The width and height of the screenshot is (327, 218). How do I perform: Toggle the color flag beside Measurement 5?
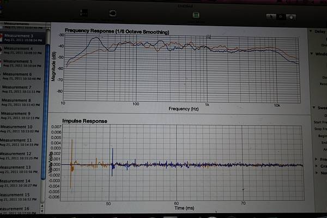tap(1, 63)
